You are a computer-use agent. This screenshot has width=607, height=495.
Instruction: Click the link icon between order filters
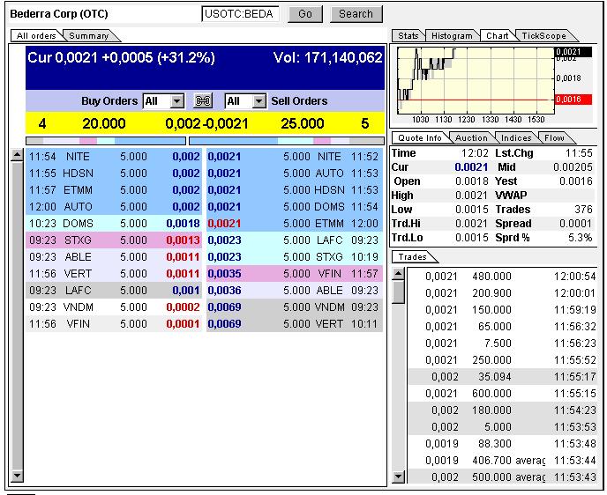pos(204,101)
